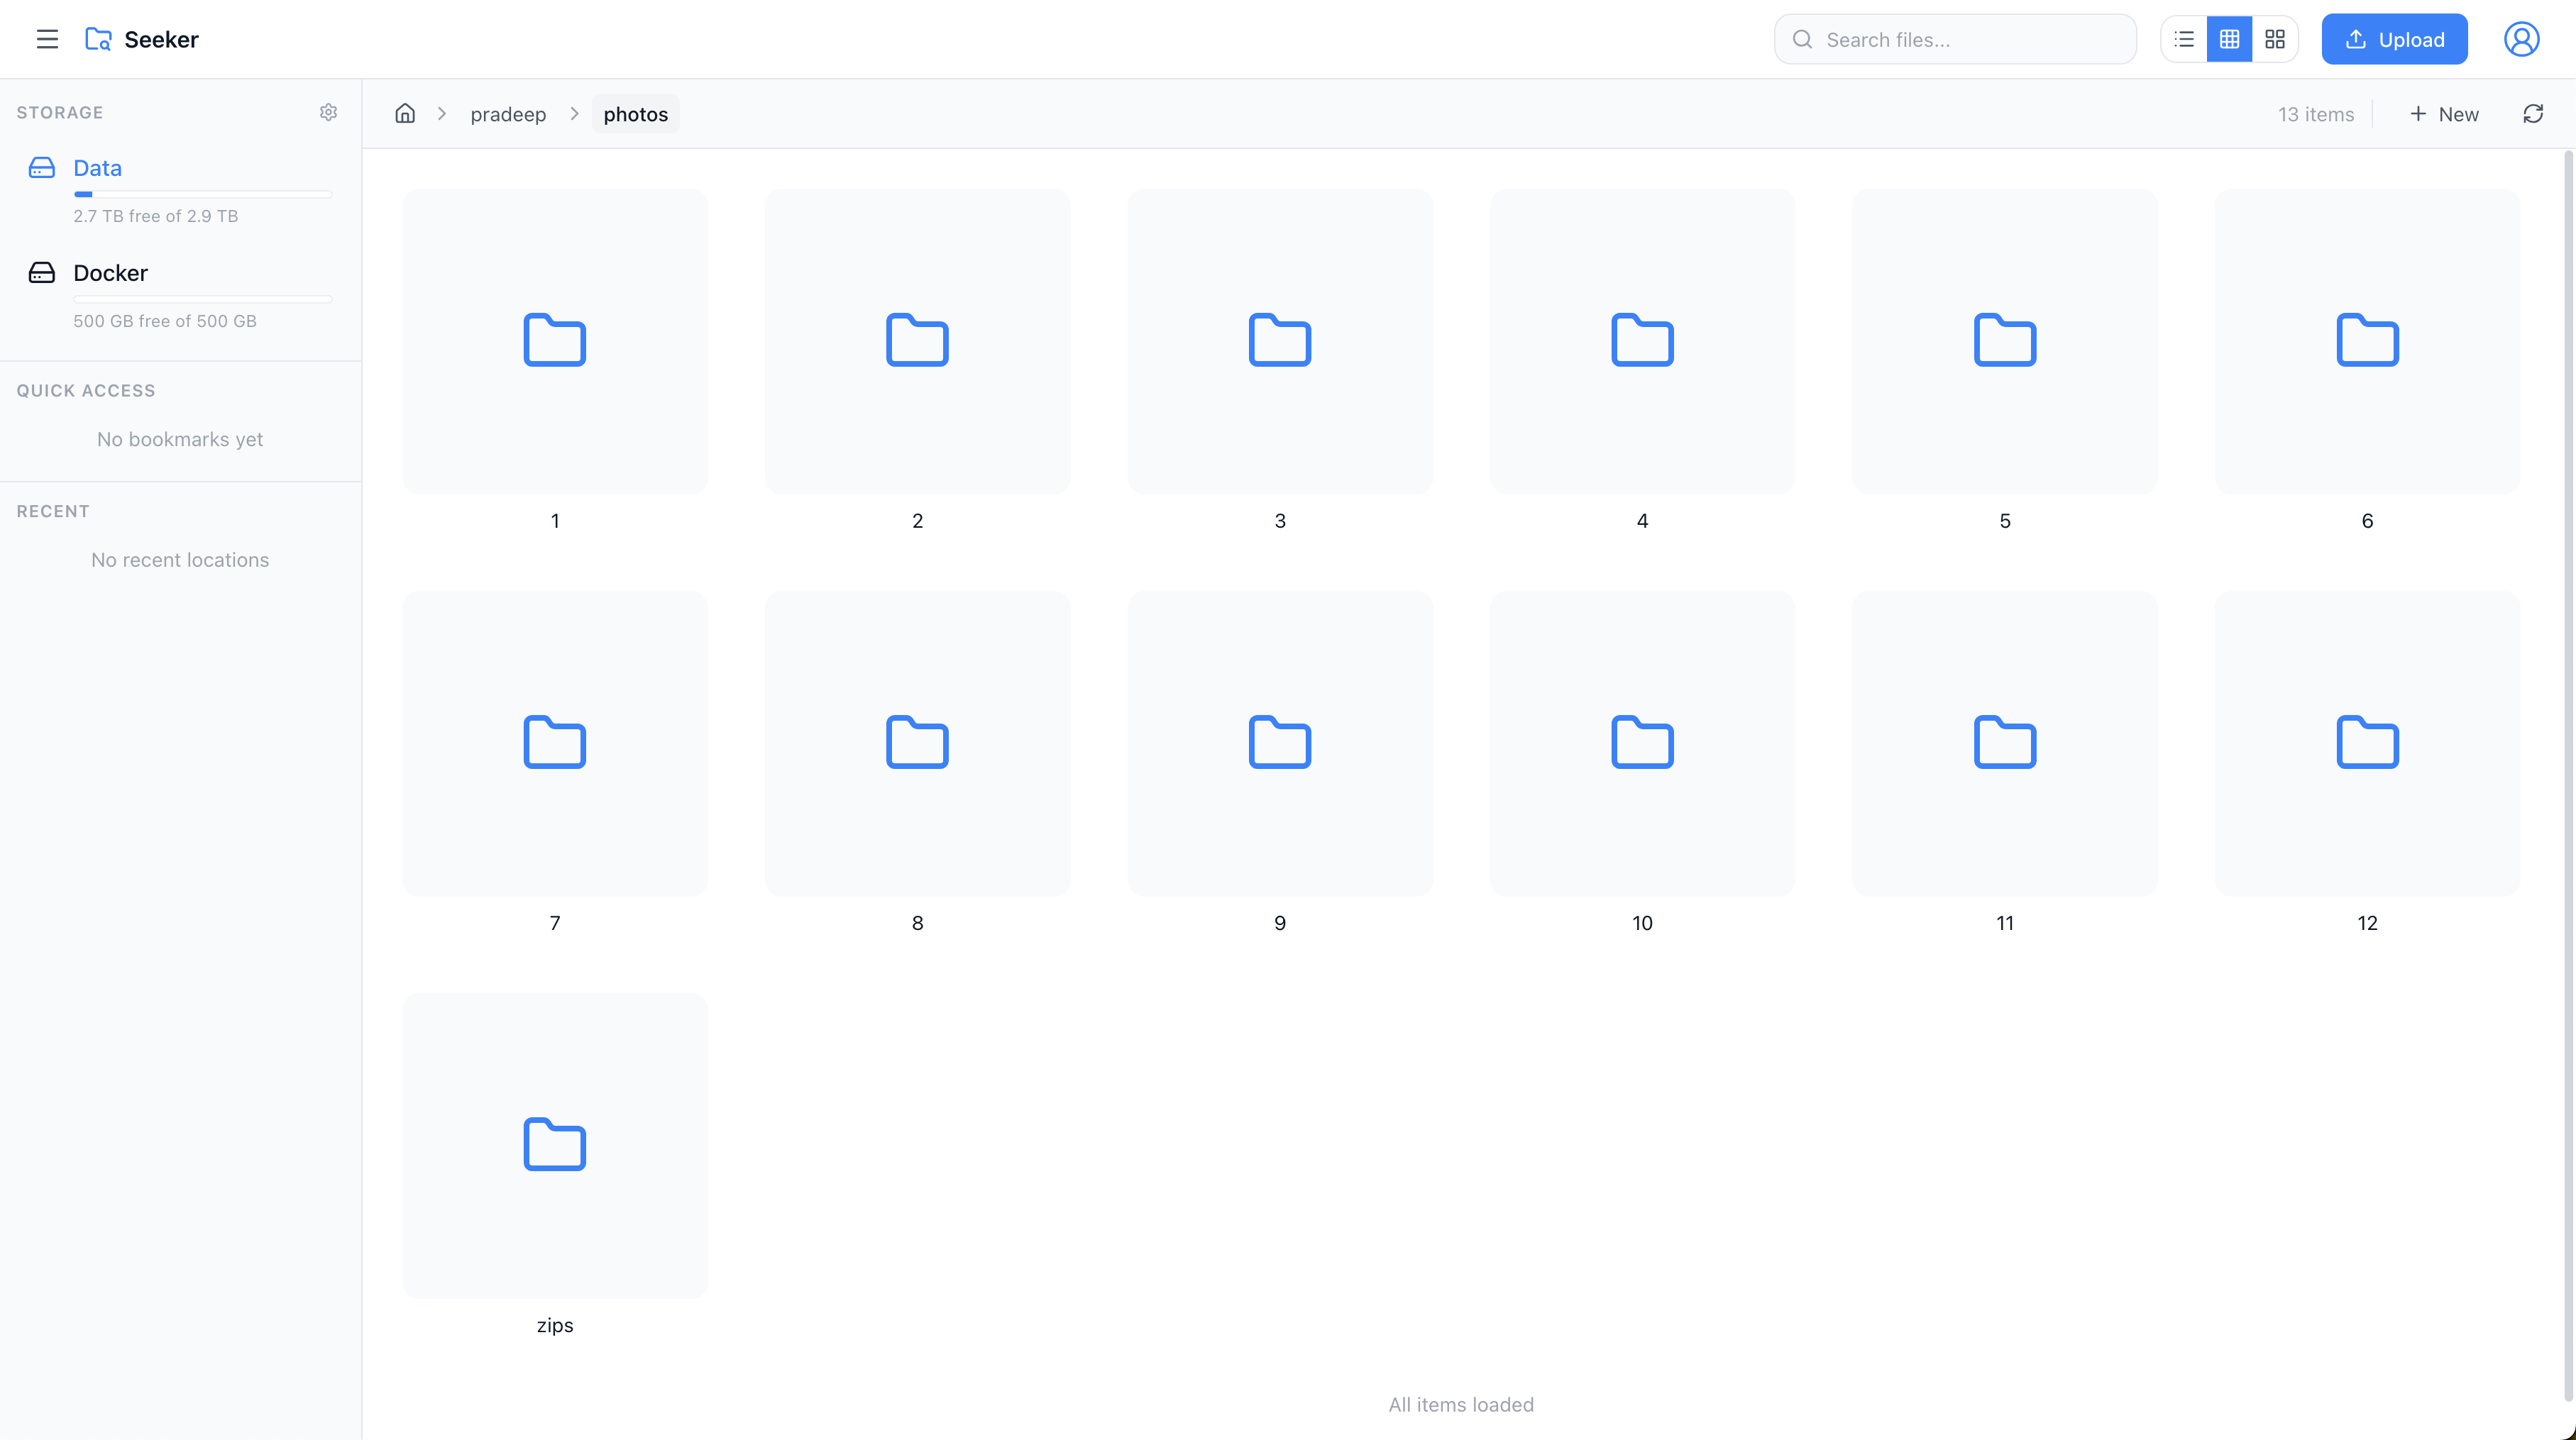
Task: Refresh the current folder listing
Action: [x=2532, y=114]
